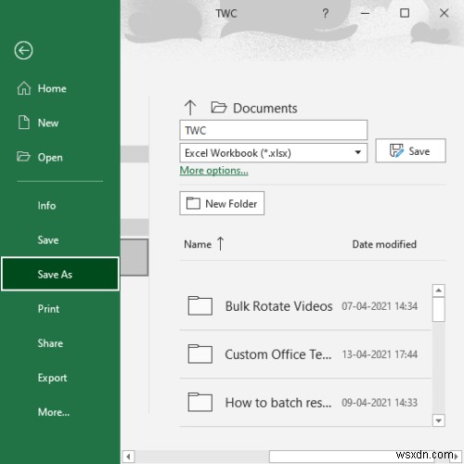This screenshot has height=464, width=464.
Task: Click the Home house icon
Action: pos(24,88)
